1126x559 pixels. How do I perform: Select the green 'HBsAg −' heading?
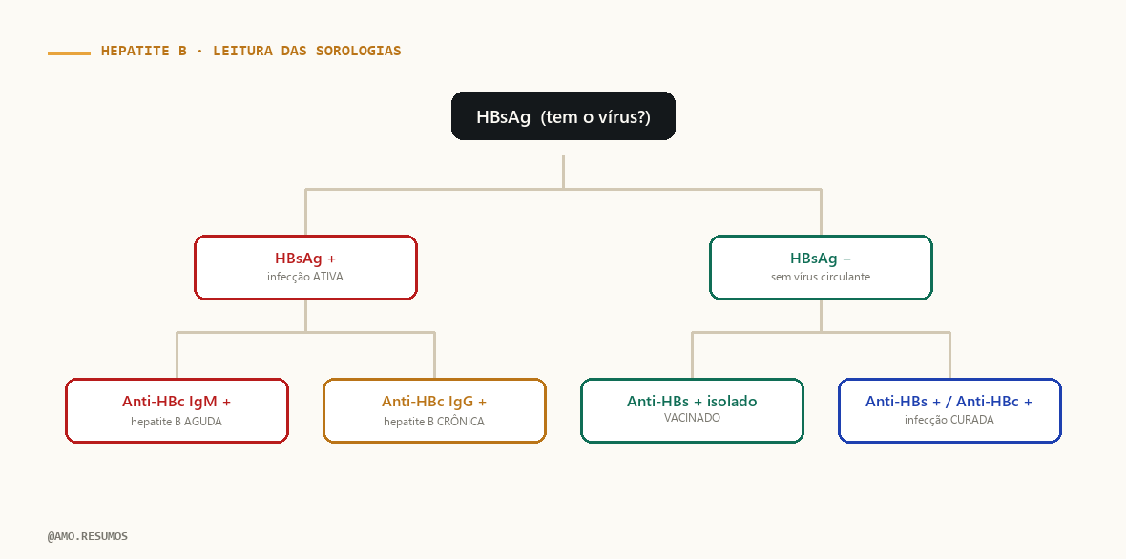coord(820,259)
